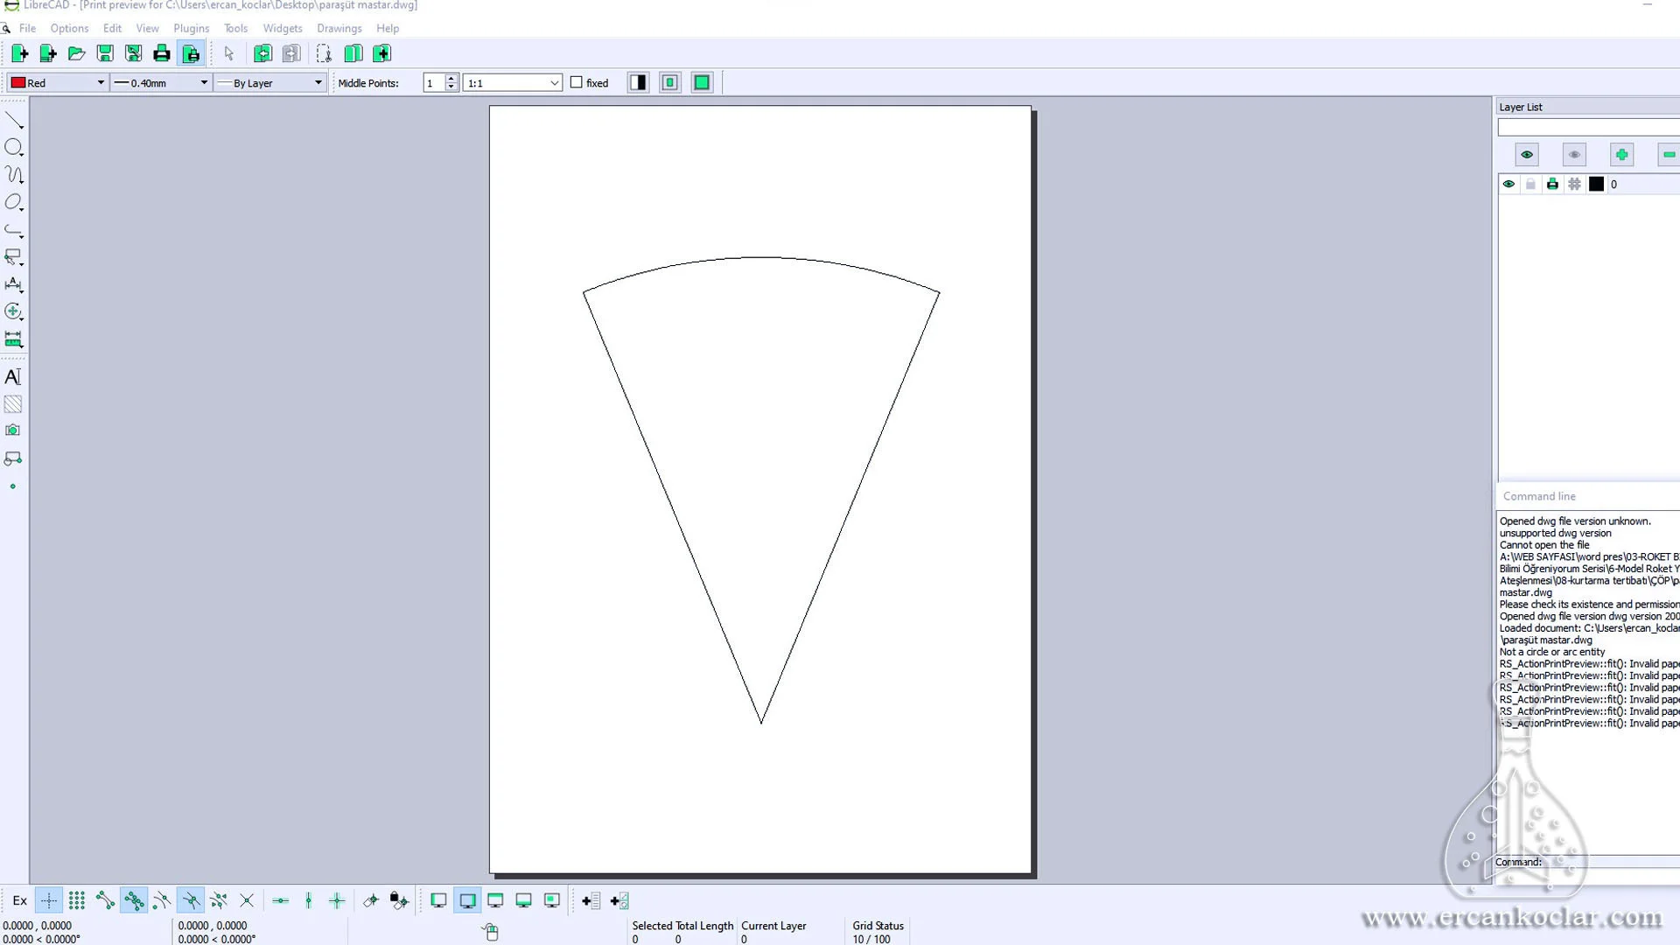Select the Hatch tool in the left toolbar
Image resolution: width=1680 pixels, height=945 pixels.
(13, 404)
